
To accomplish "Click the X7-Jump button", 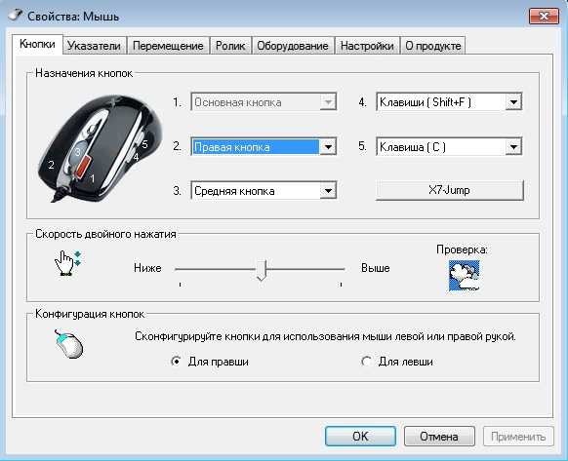I will pyautogui.click(x=449, y=190).
